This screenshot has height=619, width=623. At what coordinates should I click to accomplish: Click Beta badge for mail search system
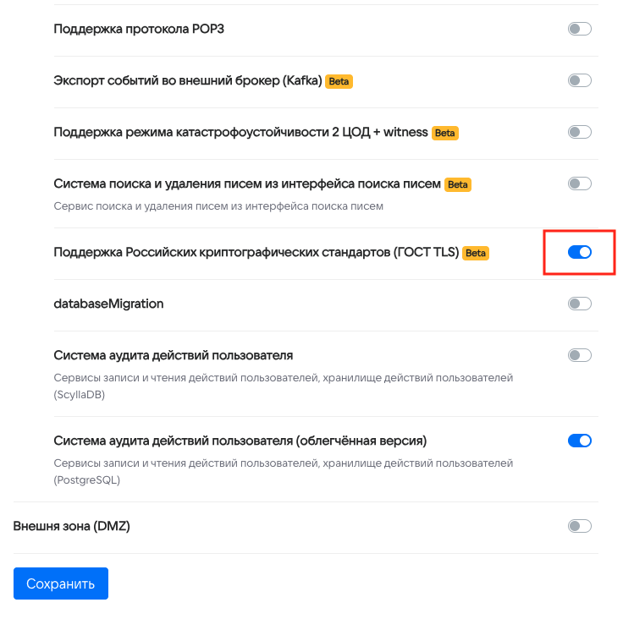[458, 184]
